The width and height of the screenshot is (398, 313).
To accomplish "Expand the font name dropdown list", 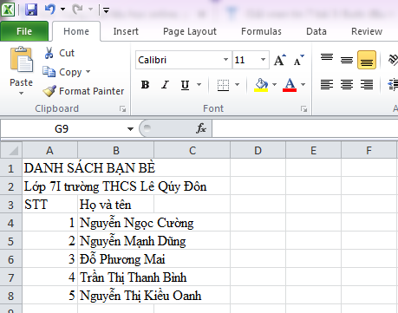I will (x=226, y=60).
